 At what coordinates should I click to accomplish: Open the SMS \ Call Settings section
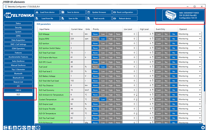point(18,44)
